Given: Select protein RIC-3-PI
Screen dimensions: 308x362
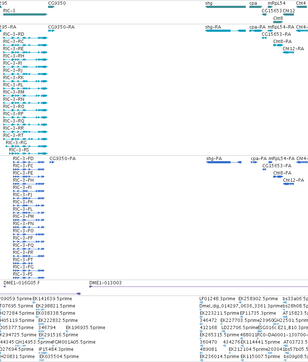Looking at the screenshot, I should coord(29,191).
